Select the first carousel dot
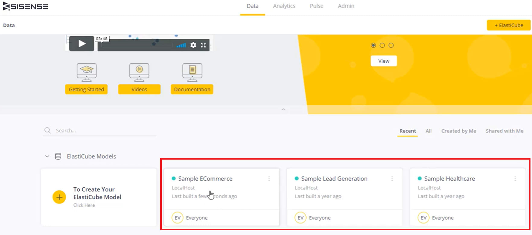 (373, 45)
